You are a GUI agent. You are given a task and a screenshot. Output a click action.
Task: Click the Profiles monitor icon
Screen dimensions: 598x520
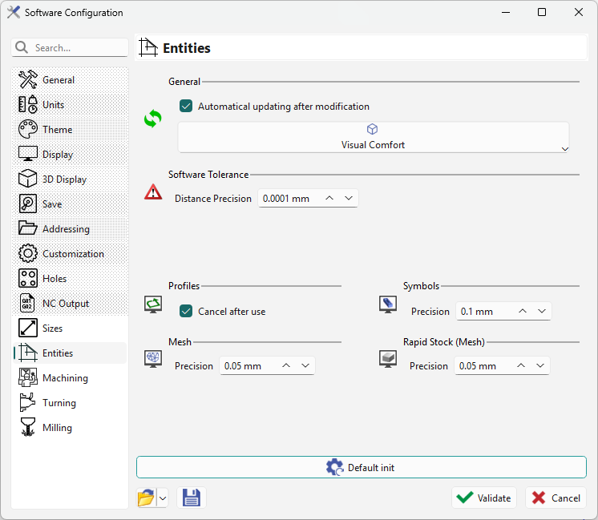pos(153,304)
